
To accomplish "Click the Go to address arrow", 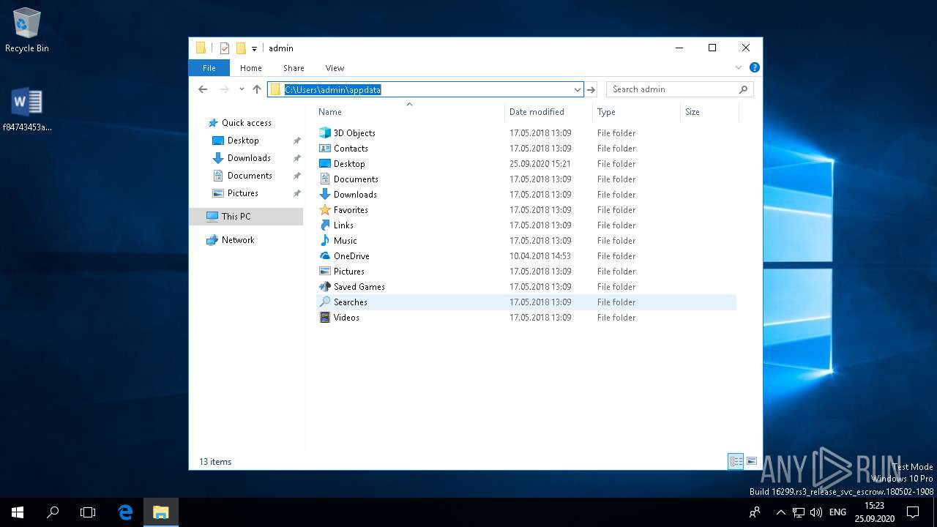I will (x=591, y=89).
